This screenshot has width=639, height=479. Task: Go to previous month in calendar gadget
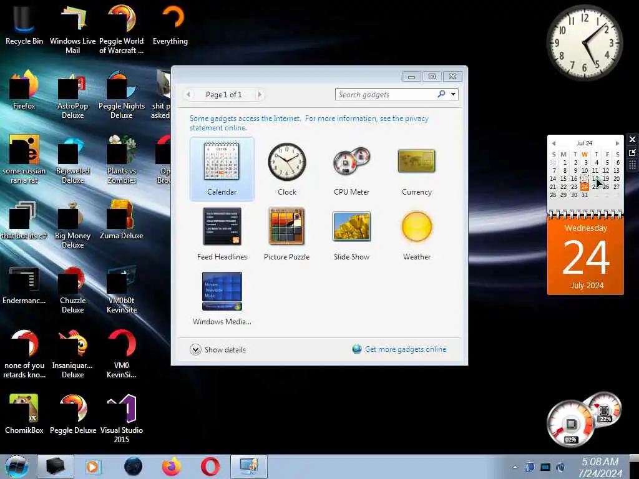pyautogui.click(x=554, y=143)
